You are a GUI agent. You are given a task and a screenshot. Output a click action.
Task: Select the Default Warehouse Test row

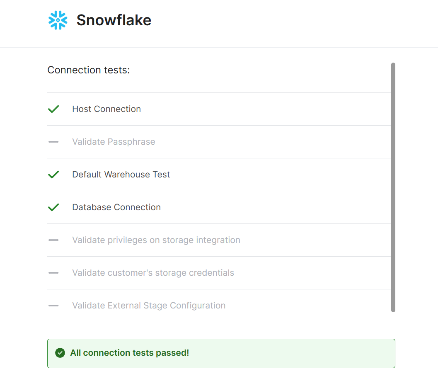[219, 175]
